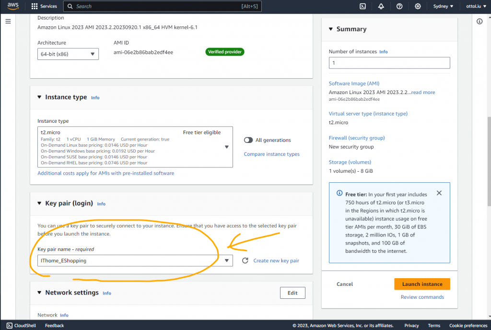Open the info panel icon at right
491x330 pixels.
(479, 21)
